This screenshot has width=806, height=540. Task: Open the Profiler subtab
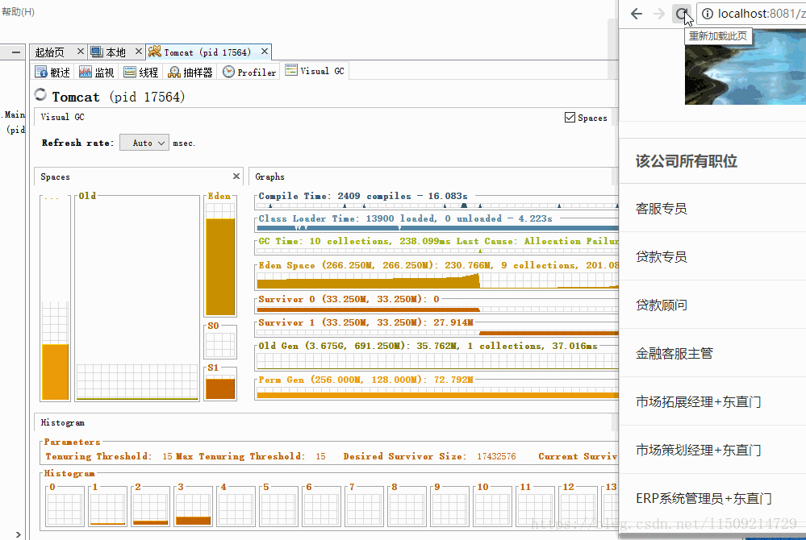(x=249, y=72)
